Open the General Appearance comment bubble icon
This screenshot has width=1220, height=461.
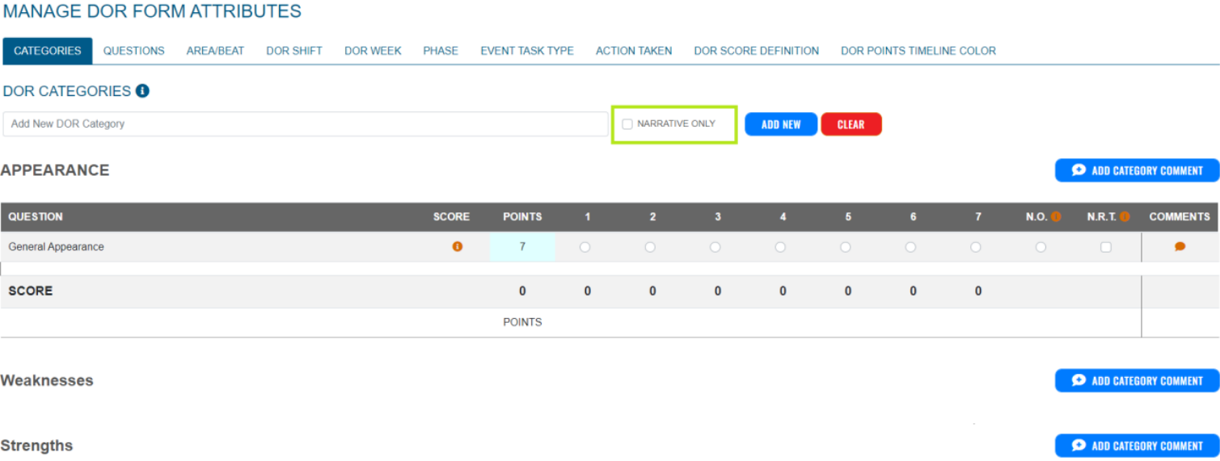point(1180,247)
